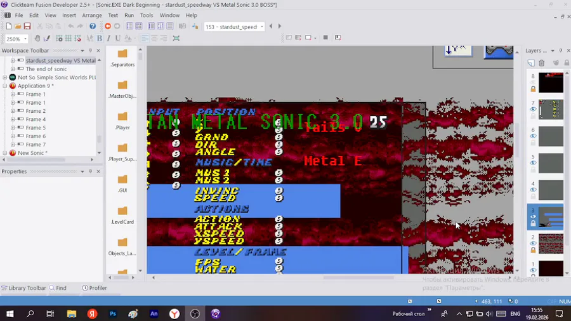The width and height of the screenshot is (571, 321).
Task: Open the .GUI object folder
Action: tap(122, 184)
